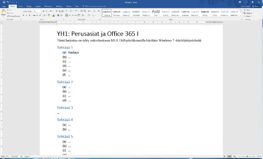Toggle Align Left paragraph button

click(x=67, y=15)
